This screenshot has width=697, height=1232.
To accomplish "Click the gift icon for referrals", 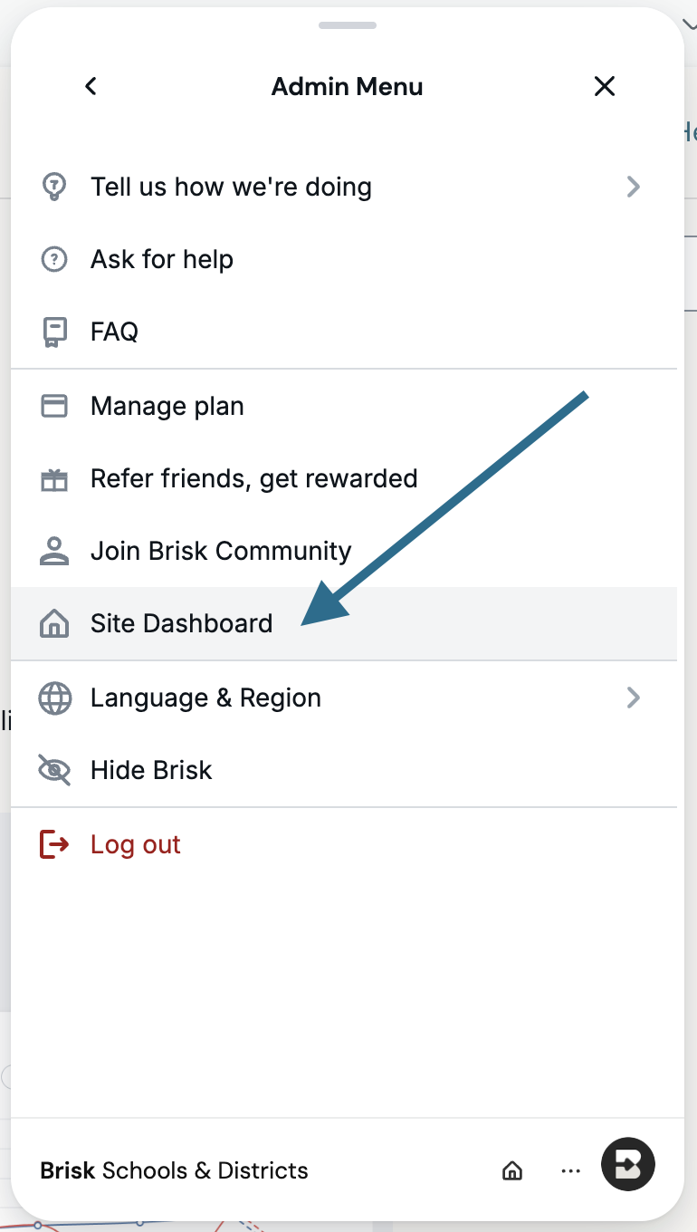I will coord(54,479).
